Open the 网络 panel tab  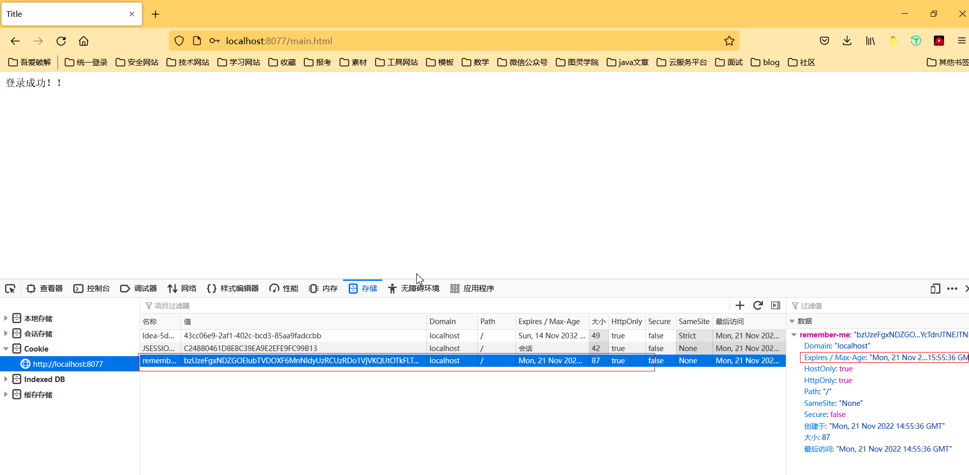(182, 288)
